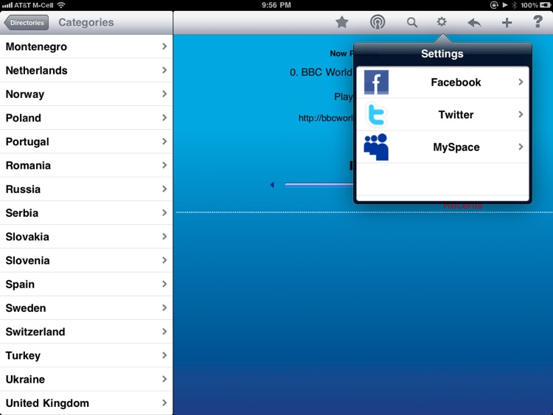Open MySpace settings row
Viewport: 553px width, 415px height.
coord(442,147)
